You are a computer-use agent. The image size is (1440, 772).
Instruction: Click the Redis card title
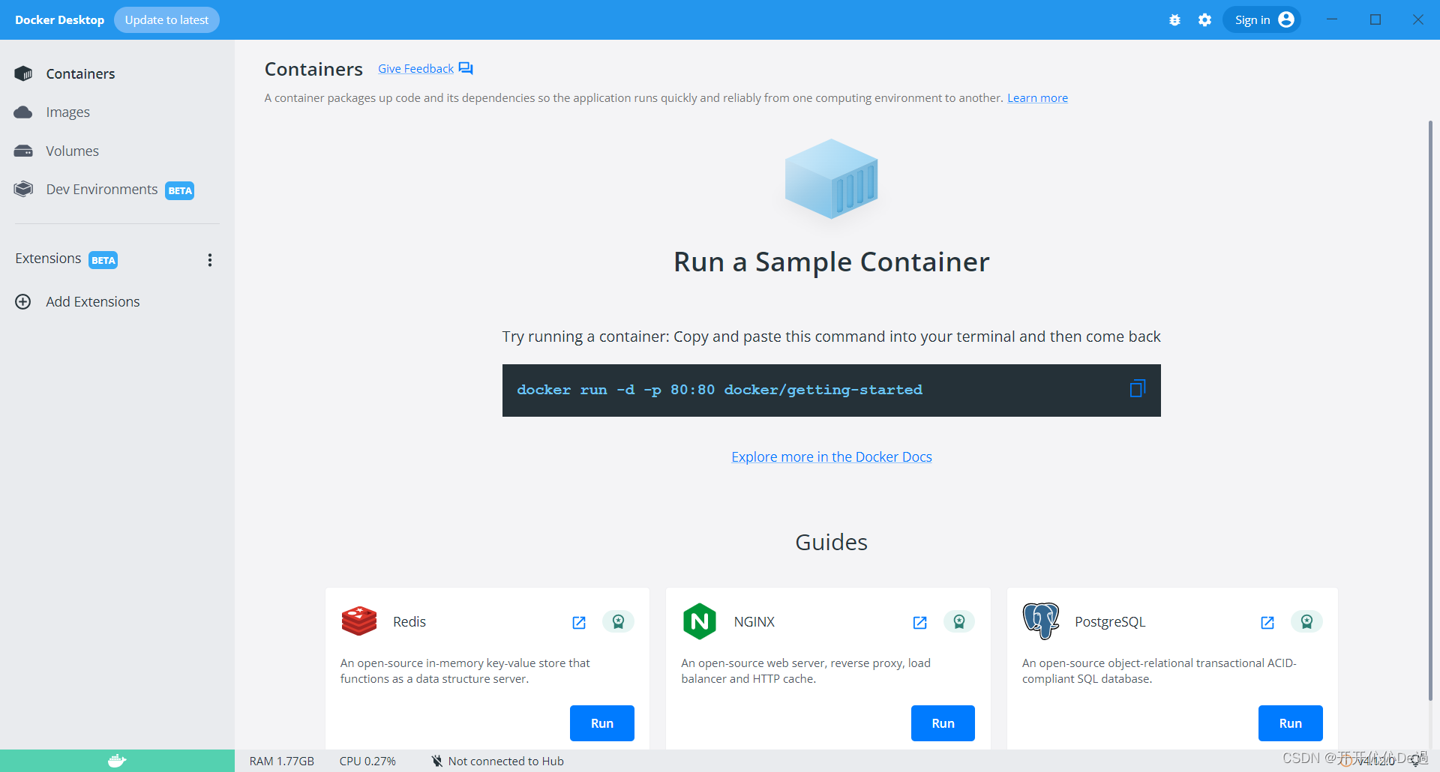[409, 622]
